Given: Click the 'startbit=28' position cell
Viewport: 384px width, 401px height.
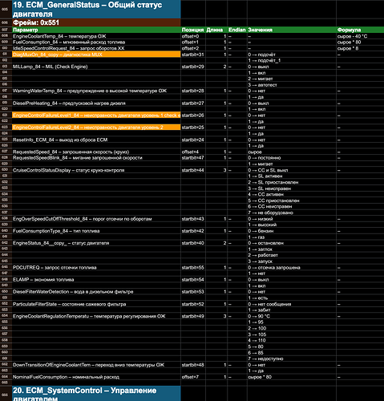Looking at the screenshot, I should tap(193, 91).
